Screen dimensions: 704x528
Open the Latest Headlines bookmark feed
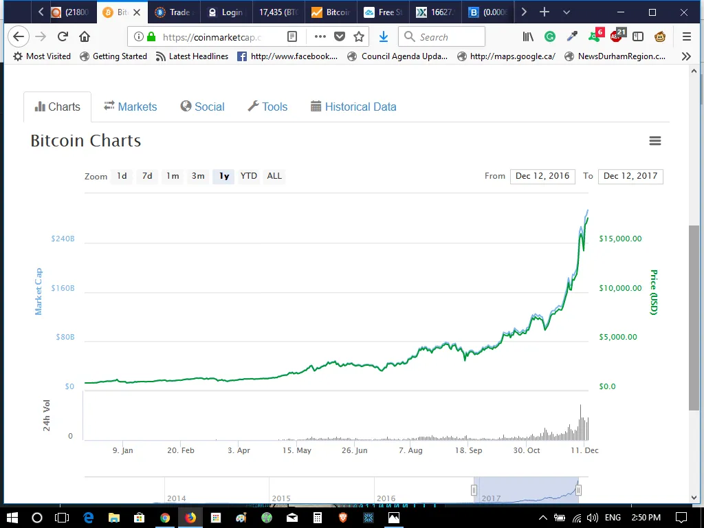(192, 56)
